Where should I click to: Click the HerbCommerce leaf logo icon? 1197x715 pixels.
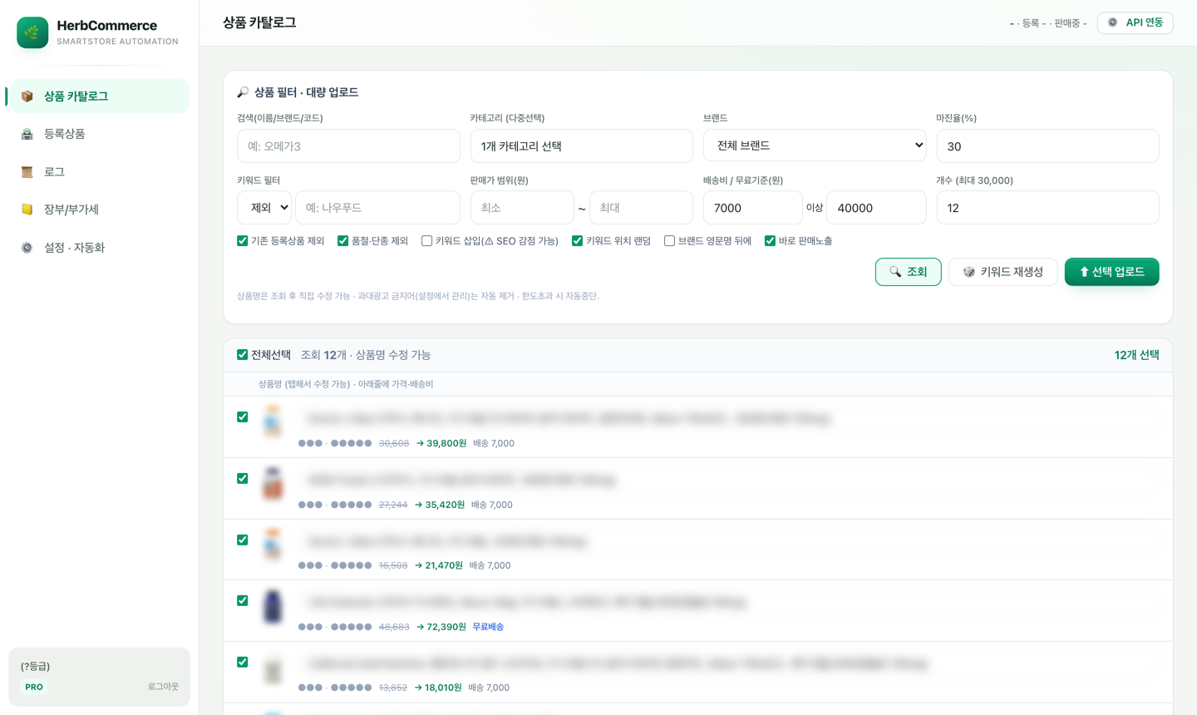[x=32, y=32]
